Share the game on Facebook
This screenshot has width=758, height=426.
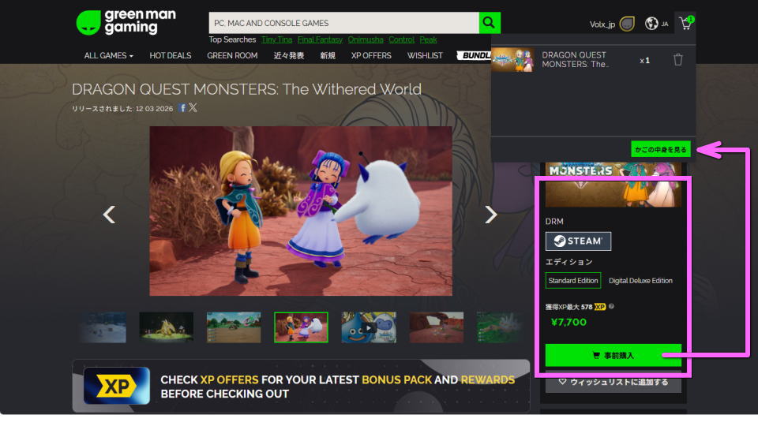click(182, 108)
